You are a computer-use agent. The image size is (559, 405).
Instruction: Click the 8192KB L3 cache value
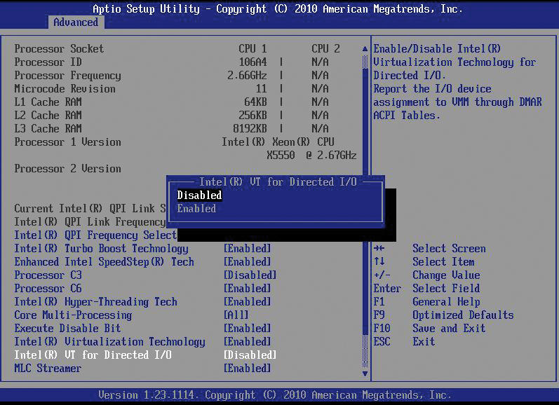250,129
